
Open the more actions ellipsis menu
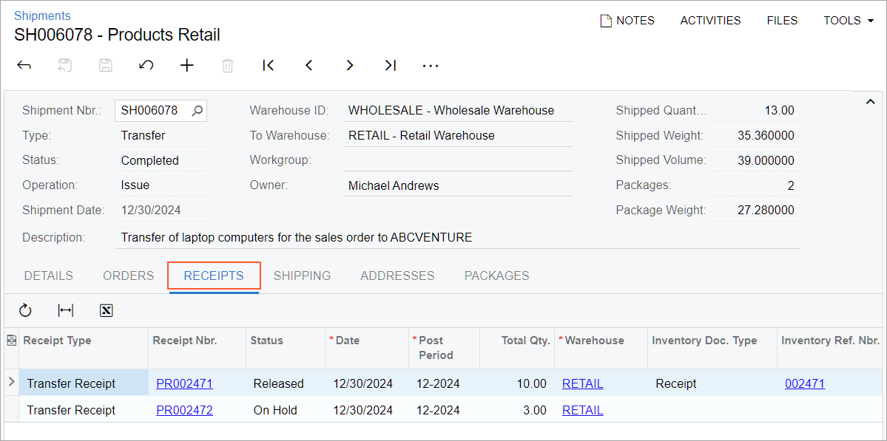coord(431,66)
